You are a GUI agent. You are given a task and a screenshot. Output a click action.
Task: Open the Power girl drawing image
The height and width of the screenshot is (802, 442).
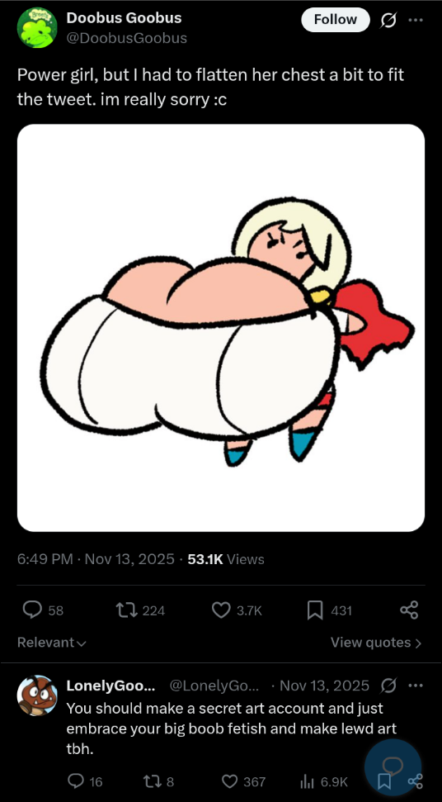[x=221, y=328]
